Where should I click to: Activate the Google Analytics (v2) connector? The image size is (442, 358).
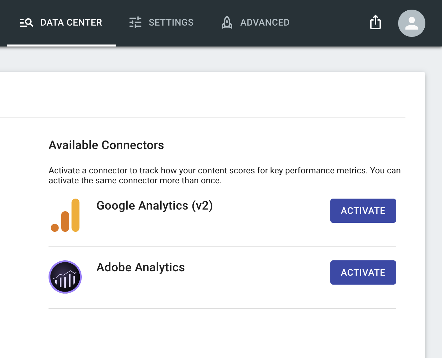tap(363, 211)
